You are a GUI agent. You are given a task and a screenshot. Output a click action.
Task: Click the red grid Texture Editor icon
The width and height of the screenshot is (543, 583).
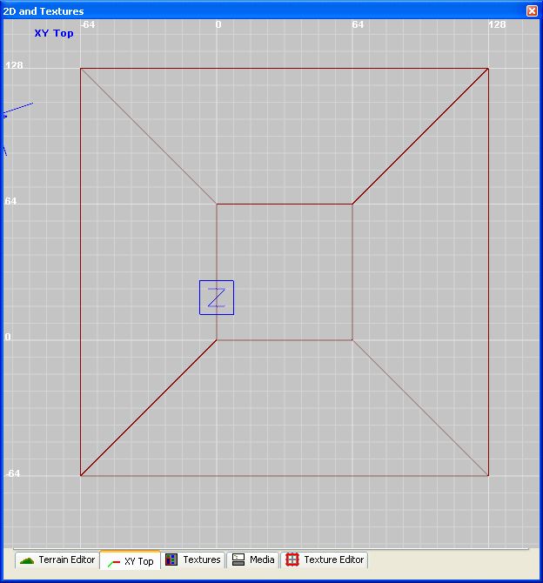(292, 560)
